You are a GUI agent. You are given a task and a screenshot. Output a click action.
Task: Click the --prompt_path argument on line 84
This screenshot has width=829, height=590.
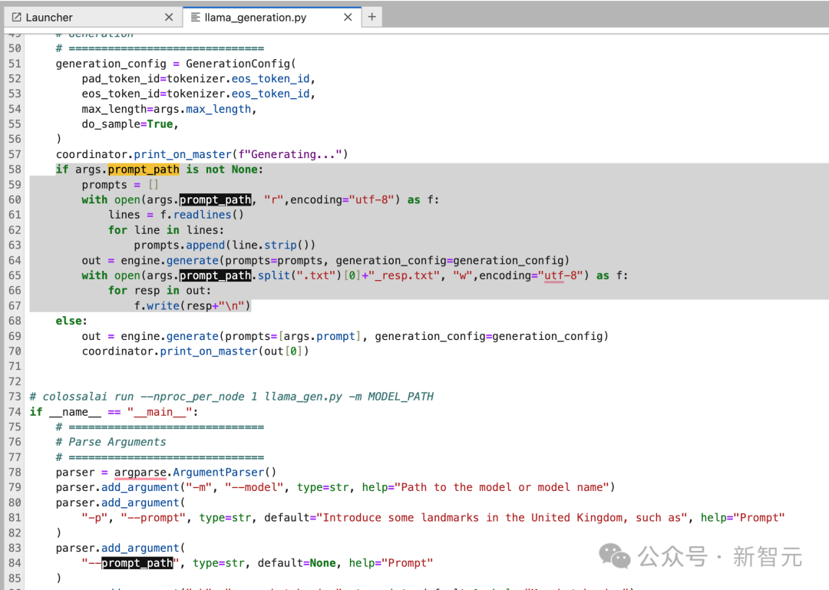pos(130,563)
